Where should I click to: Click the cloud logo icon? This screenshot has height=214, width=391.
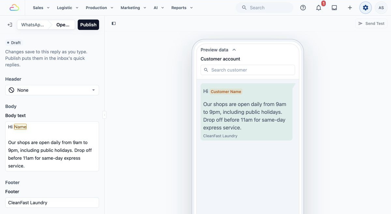pos(14,7)
